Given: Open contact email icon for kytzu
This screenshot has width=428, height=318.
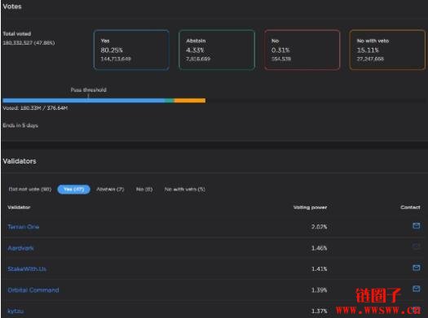Looking at the screenshot, I should [x=416, y=310].
